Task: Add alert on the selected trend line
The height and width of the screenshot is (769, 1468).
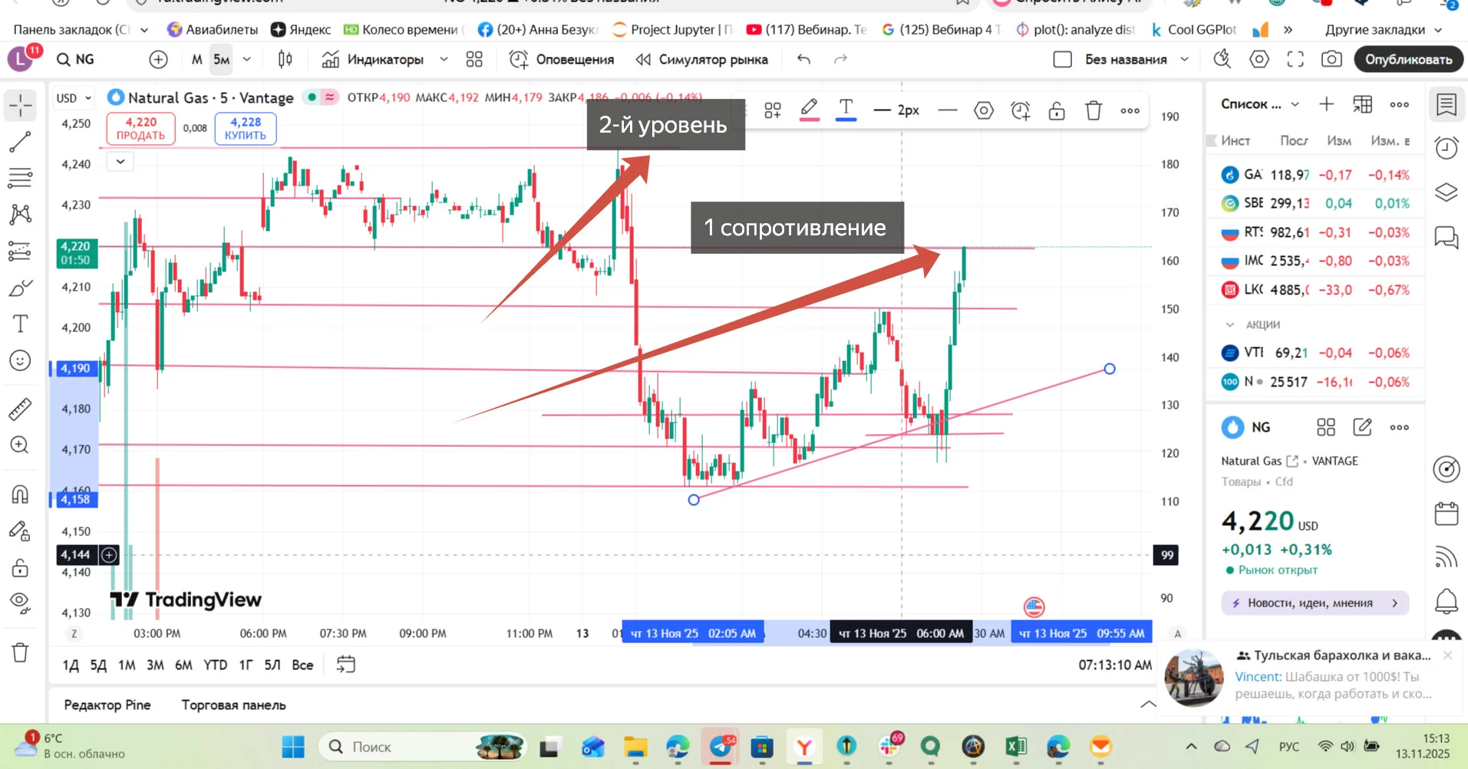Action: (x=1020, y=111)
